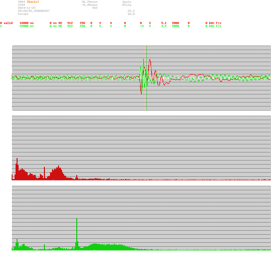Click the green vertical trigger marker line
The width and height of the screenshot is (277, 256).
pyautogui.click(x=147, y=78)
